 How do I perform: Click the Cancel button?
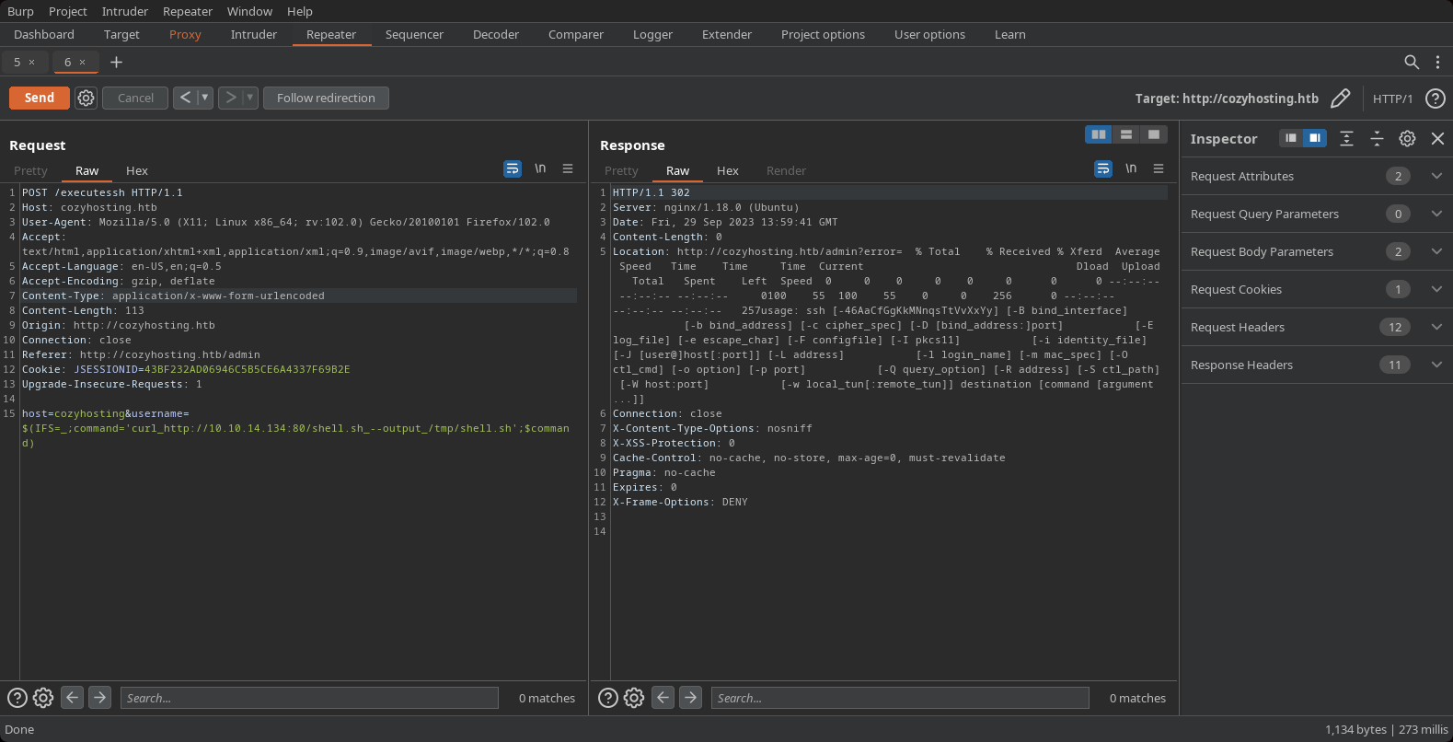[x=135, y=98]
